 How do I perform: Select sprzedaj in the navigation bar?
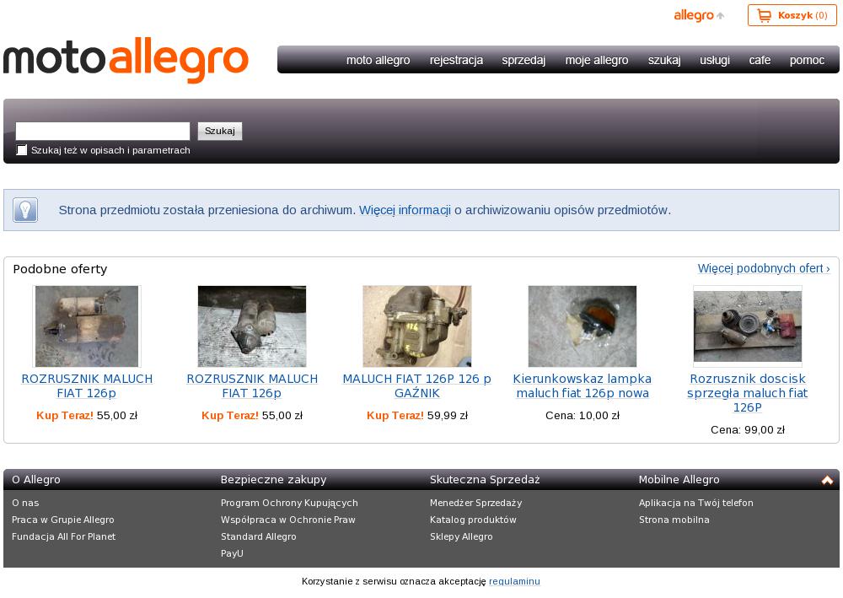pos(524,60)
